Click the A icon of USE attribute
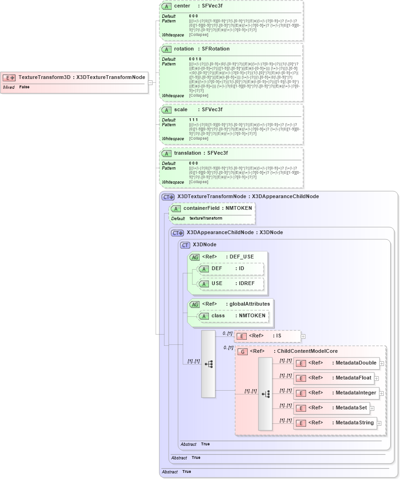400x479 pixels. pos(204,284)
